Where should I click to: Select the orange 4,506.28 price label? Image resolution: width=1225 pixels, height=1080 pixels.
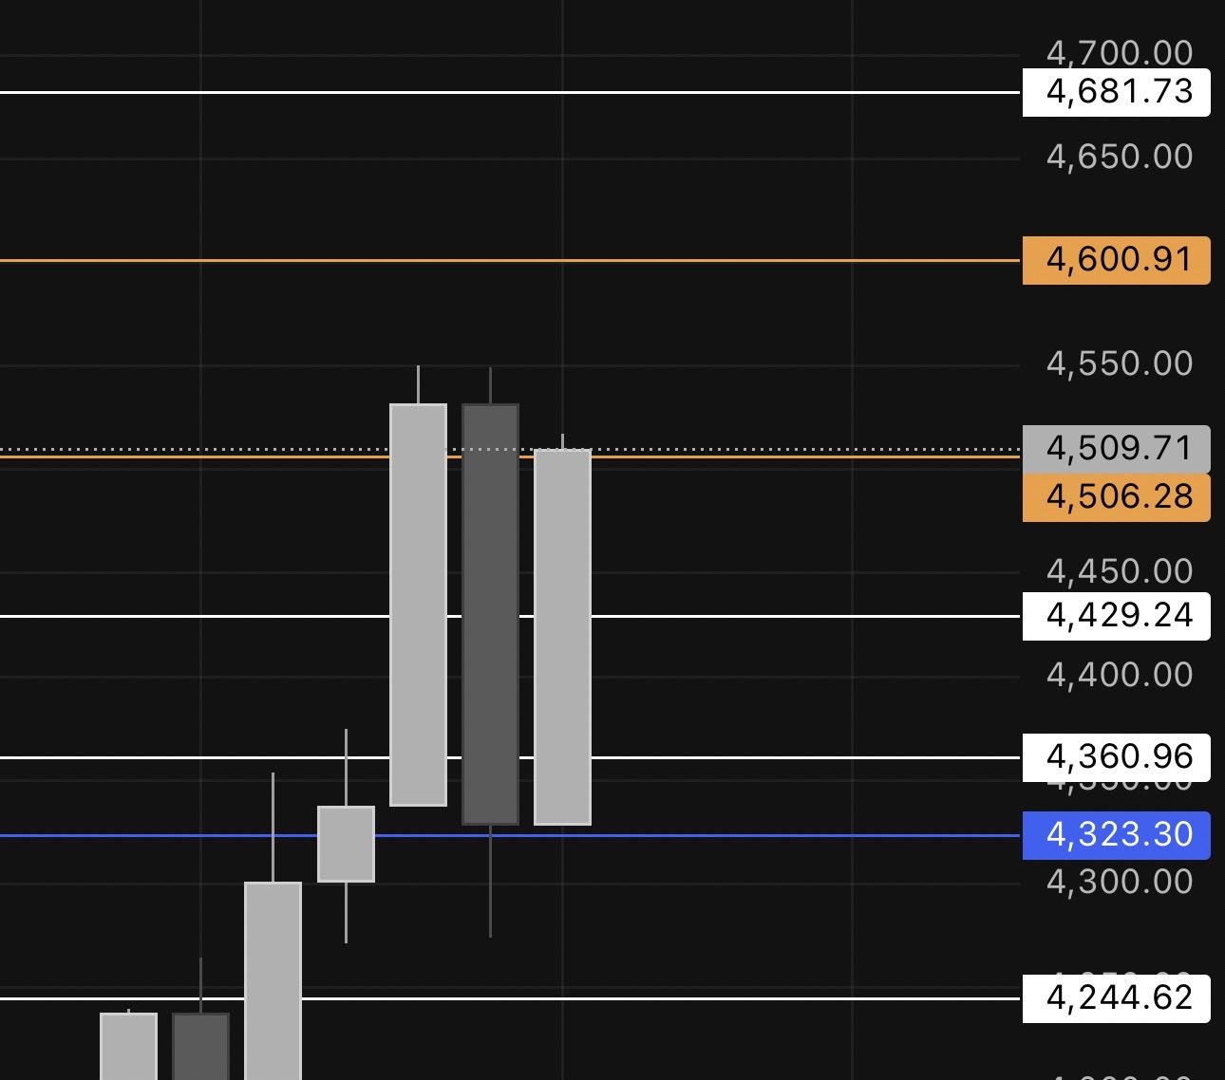pyautogui.click(x=1116, y=497)
